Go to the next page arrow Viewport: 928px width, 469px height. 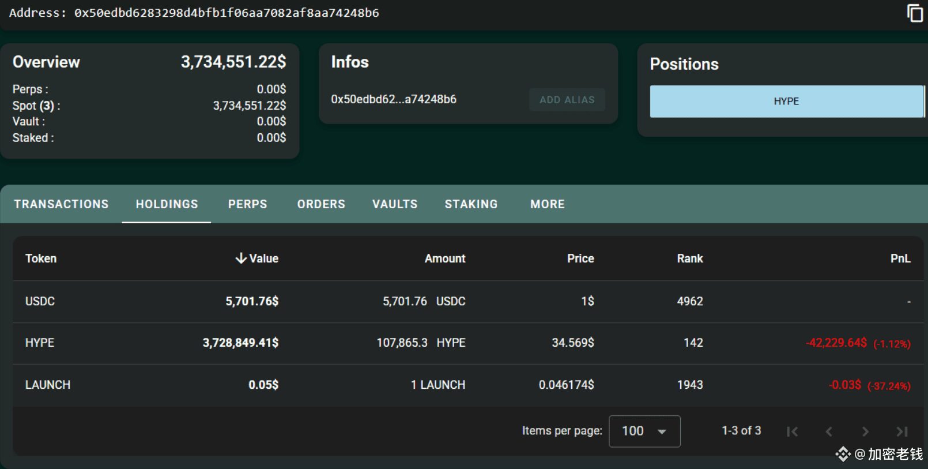[865, 432]
